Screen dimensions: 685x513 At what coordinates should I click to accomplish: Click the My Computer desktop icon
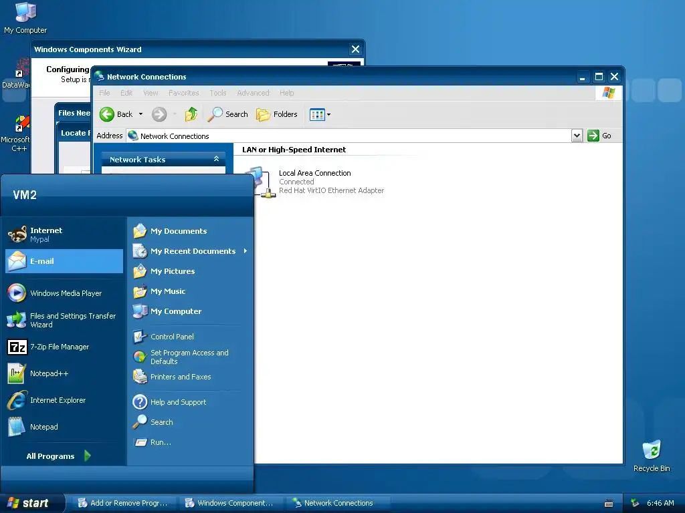click(x=25, y=18)
